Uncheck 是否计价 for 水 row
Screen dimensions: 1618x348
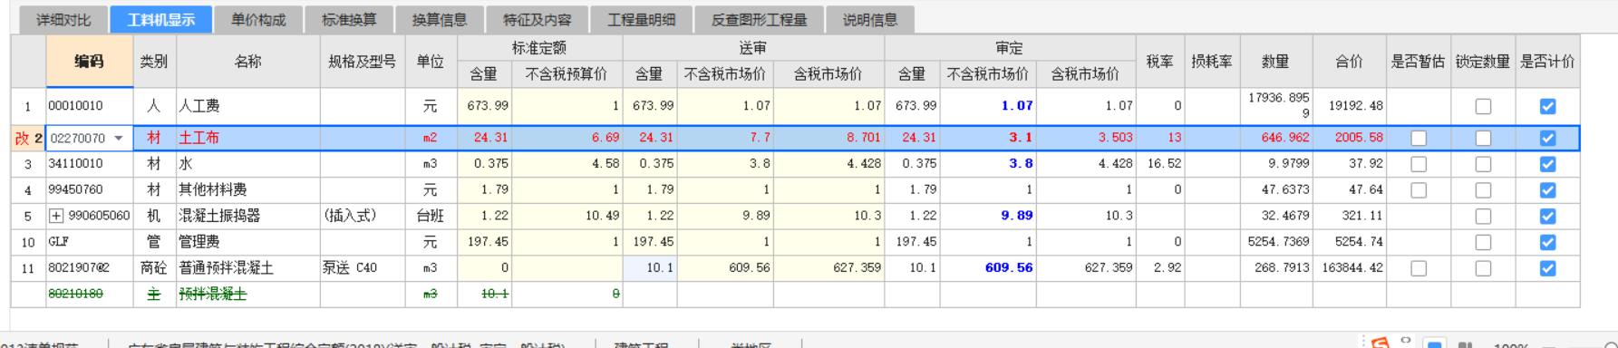1547,165
